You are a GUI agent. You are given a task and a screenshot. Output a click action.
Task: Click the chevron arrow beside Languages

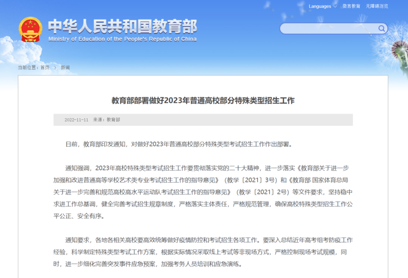click(335, 7)
